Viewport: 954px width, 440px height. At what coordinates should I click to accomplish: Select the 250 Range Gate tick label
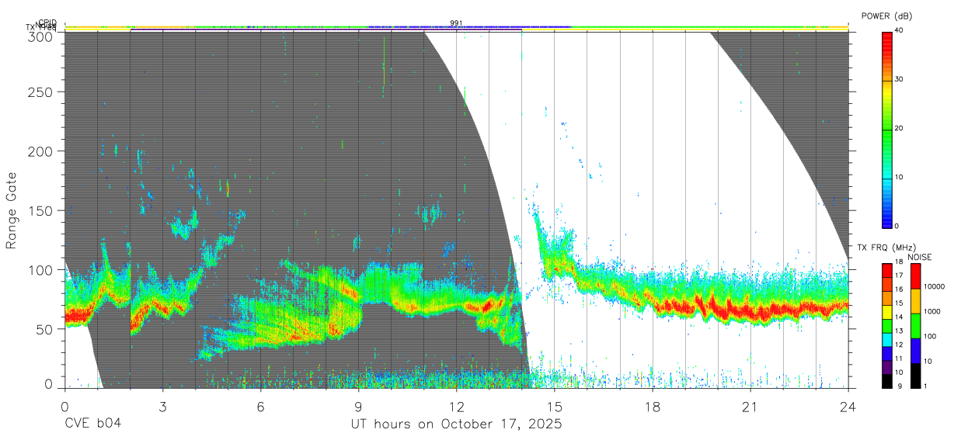pos(41,92)
